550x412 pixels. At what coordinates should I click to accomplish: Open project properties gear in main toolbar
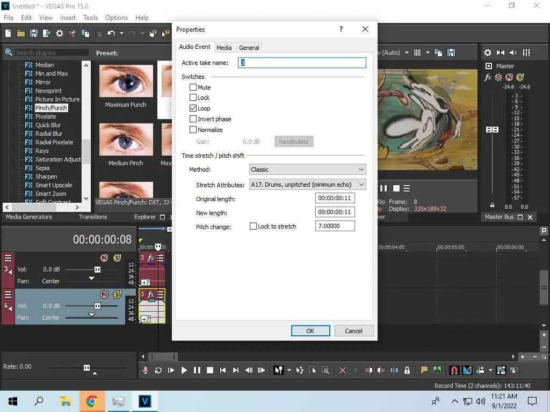[x=60, y=33]
